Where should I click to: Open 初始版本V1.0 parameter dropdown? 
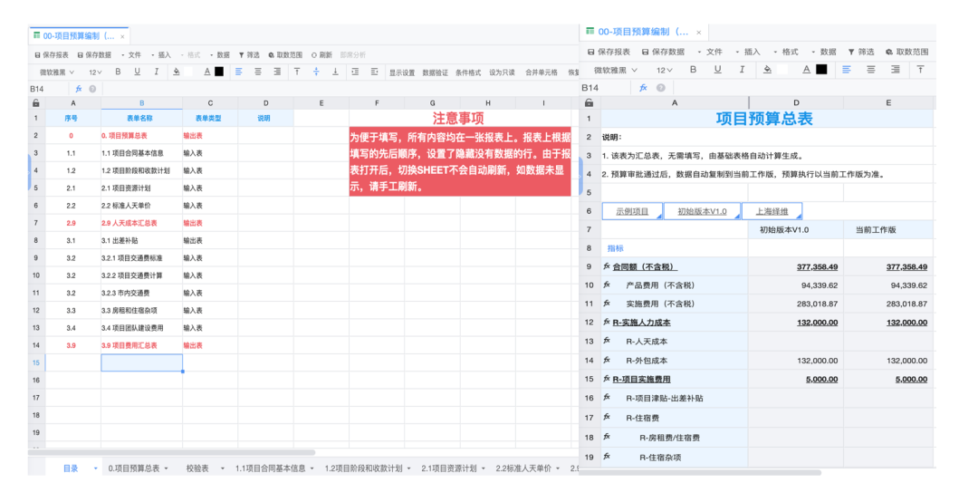coord(703,211)
